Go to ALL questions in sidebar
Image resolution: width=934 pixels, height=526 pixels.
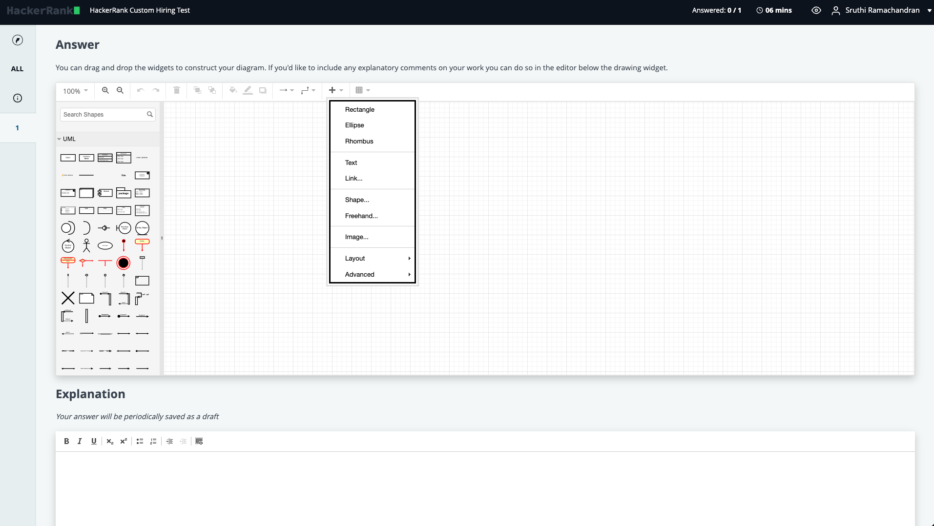18,69
